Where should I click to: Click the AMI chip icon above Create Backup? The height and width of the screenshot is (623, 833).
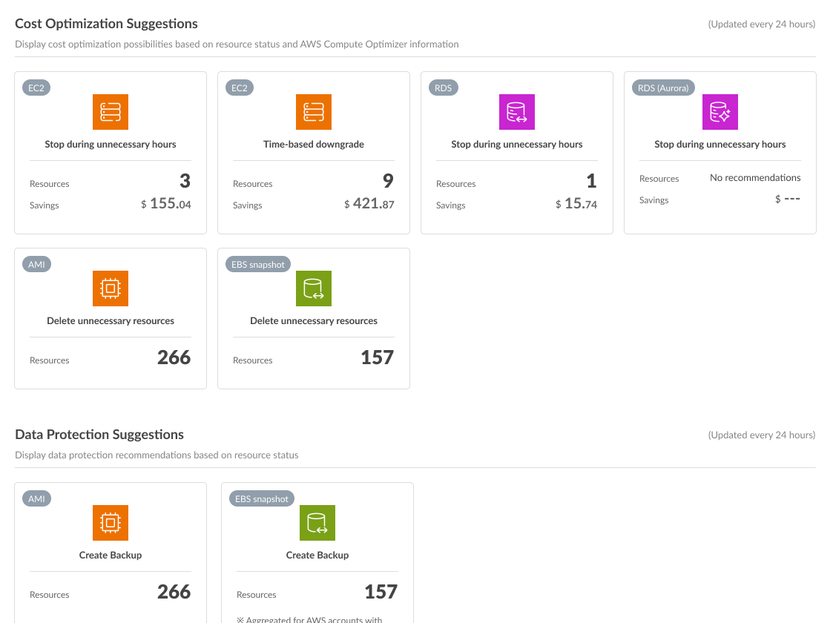(x=111, y=523)
